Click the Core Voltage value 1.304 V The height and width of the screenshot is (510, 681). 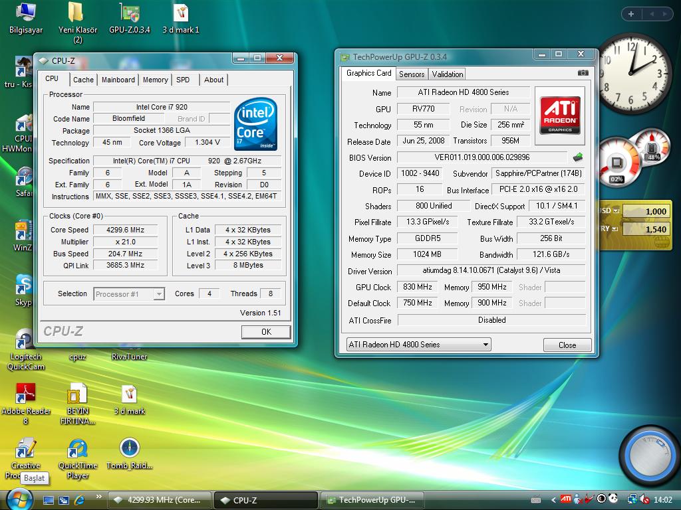(207, 142)
